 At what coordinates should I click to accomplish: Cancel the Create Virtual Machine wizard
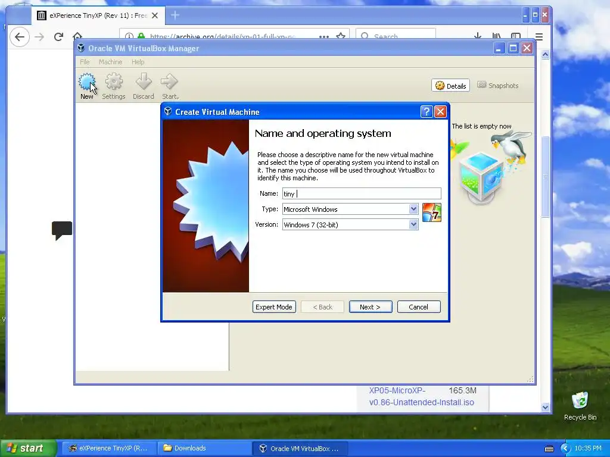point(419,307)
